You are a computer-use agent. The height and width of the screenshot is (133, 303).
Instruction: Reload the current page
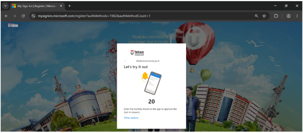23,16
